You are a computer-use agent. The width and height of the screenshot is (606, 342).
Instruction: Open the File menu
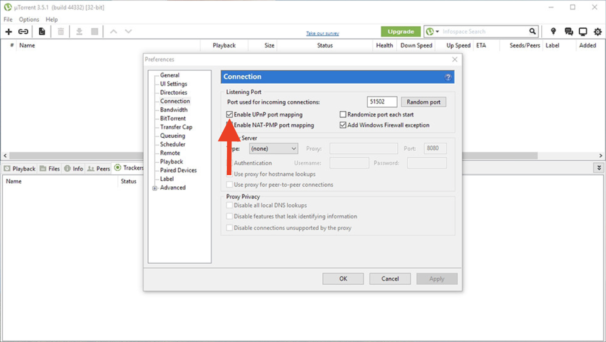click(x=8, y=19)
